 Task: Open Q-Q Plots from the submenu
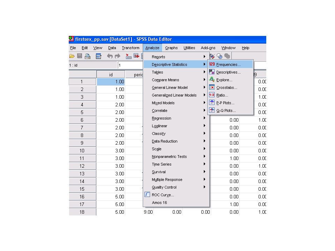tap(231, 111)
